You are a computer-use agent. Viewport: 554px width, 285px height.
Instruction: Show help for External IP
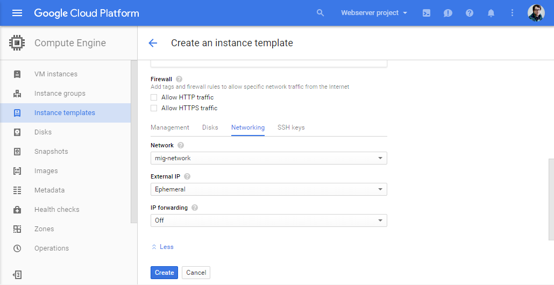tap(187, 176)
